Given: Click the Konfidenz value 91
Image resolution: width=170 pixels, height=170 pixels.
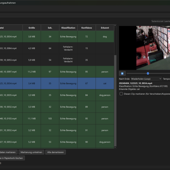Looking at the screenshot, I should [86, 130].
